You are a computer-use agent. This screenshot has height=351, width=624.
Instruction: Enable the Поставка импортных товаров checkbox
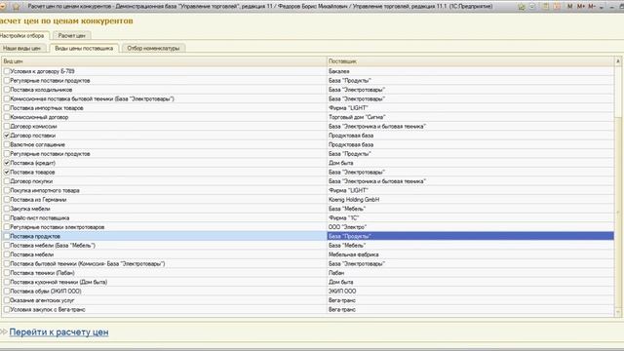(x=7, y=108)
